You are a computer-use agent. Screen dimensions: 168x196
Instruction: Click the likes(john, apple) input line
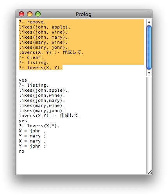click(x=45, y=27)
